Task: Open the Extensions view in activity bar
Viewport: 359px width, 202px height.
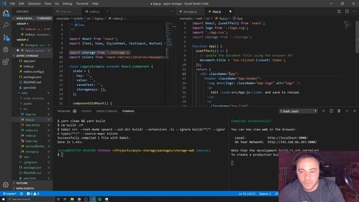Action: point(6,62)
